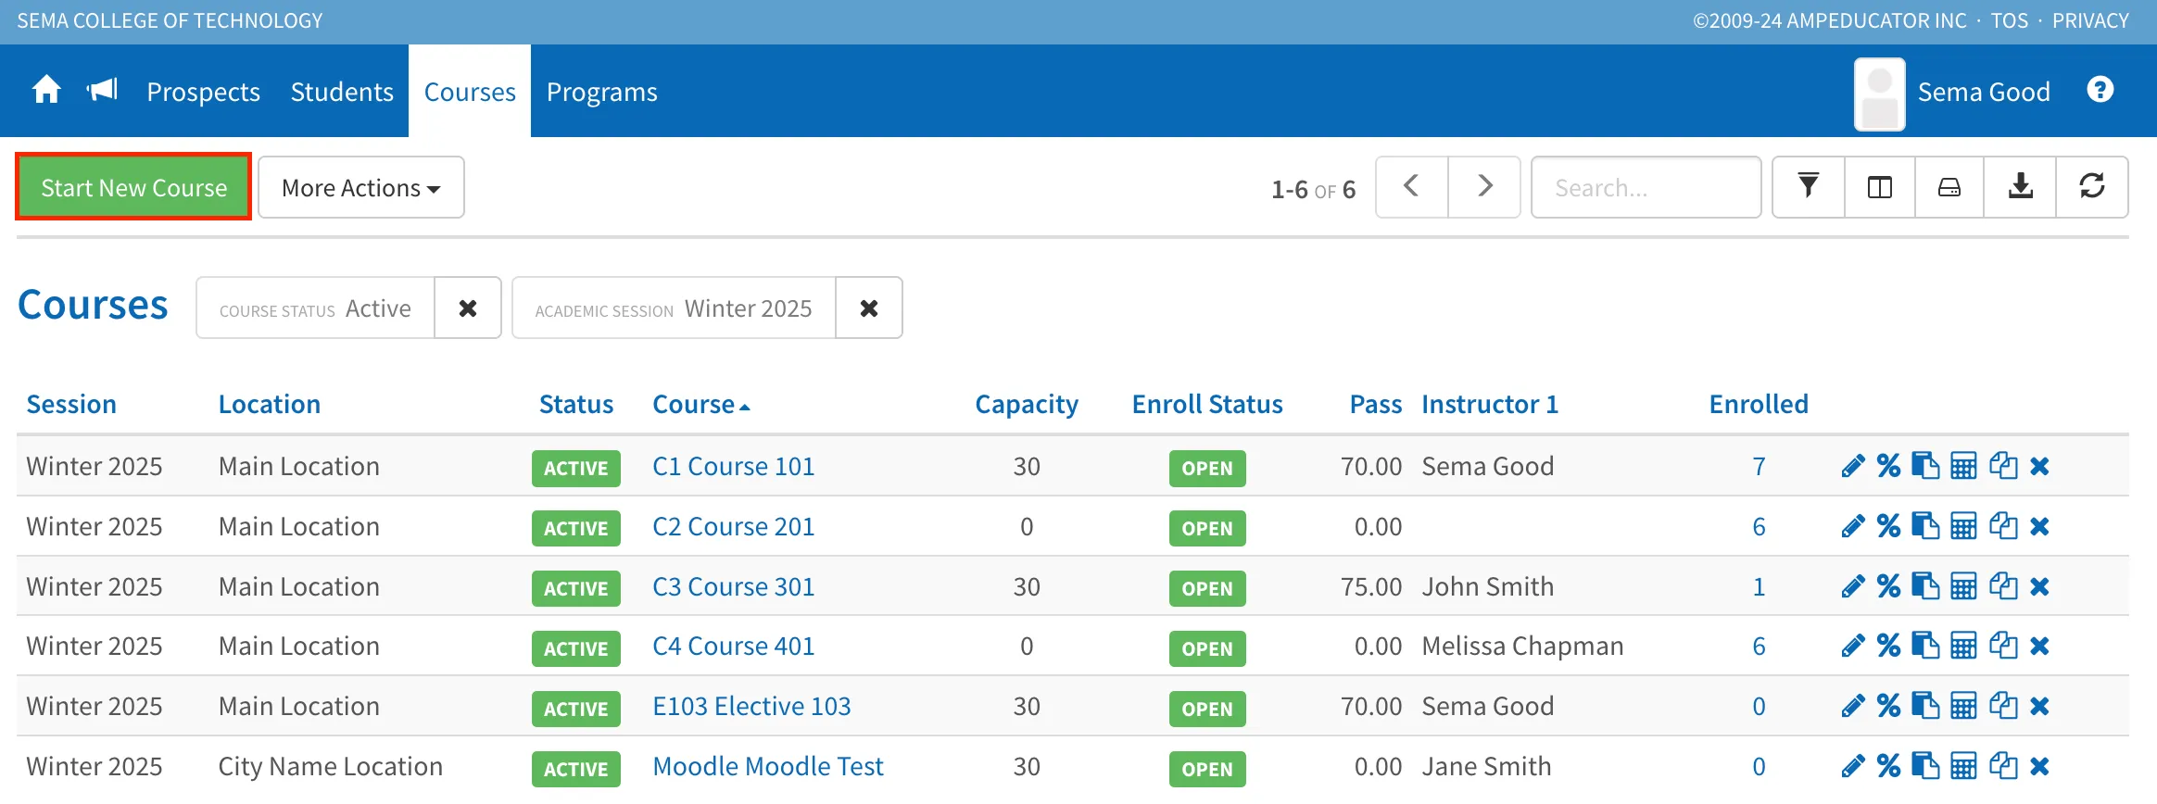This screenshot has width=2157, height=804.
Task: Go to previous page of results
Action: pos(1412,187)
